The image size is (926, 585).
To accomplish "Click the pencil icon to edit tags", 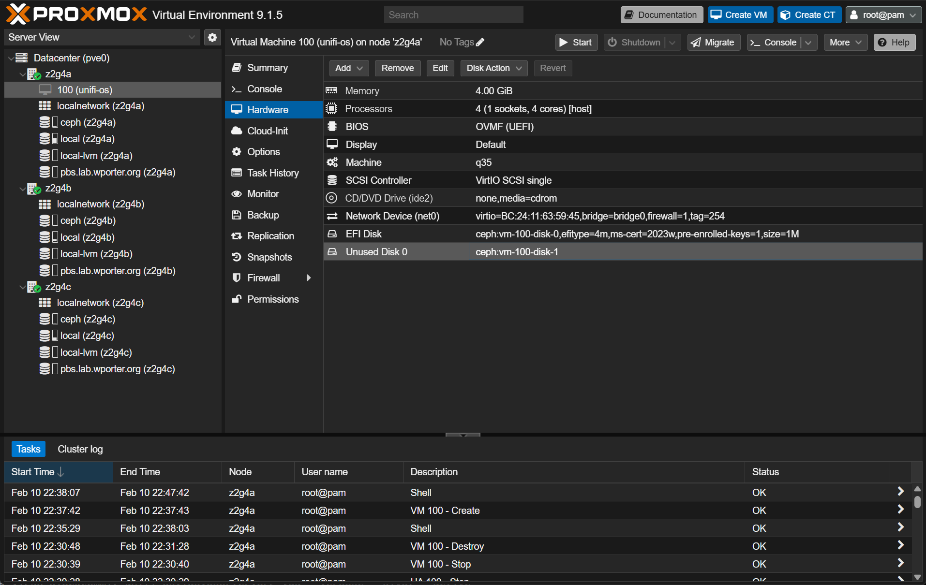I will 480,42.
